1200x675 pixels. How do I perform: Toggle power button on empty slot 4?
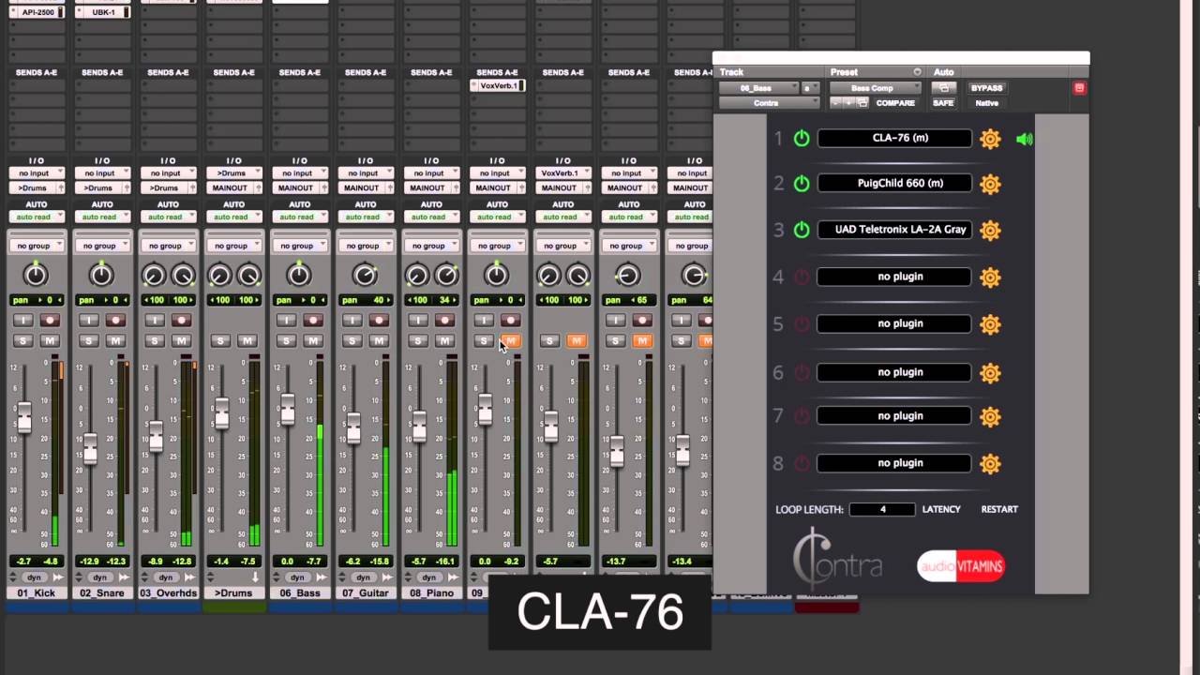pyautogui.click(x=802, y=277)
